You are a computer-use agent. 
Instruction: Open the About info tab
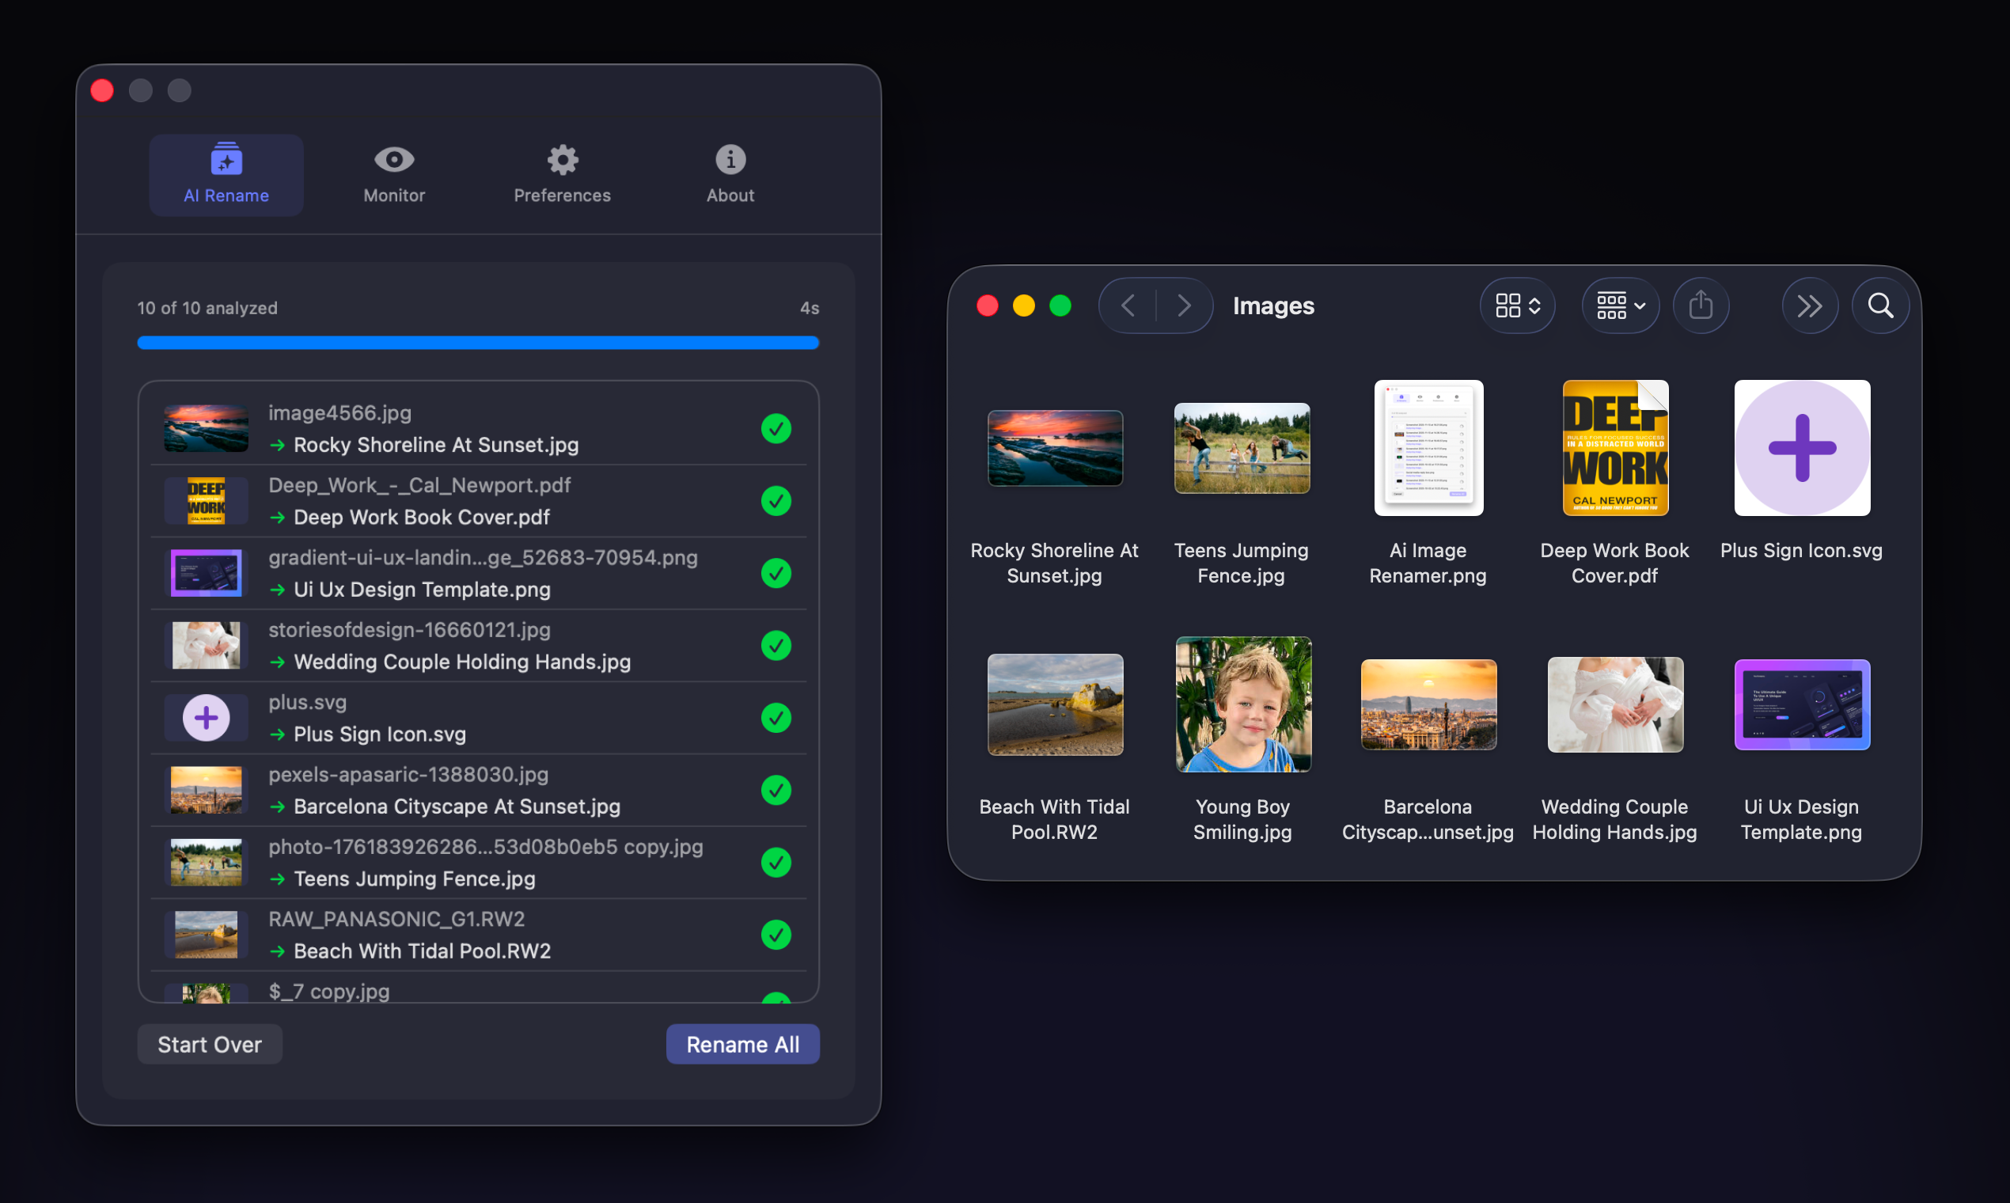coord(730,173)
